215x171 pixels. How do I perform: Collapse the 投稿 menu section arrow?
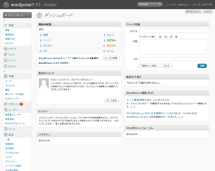point(29,25)
